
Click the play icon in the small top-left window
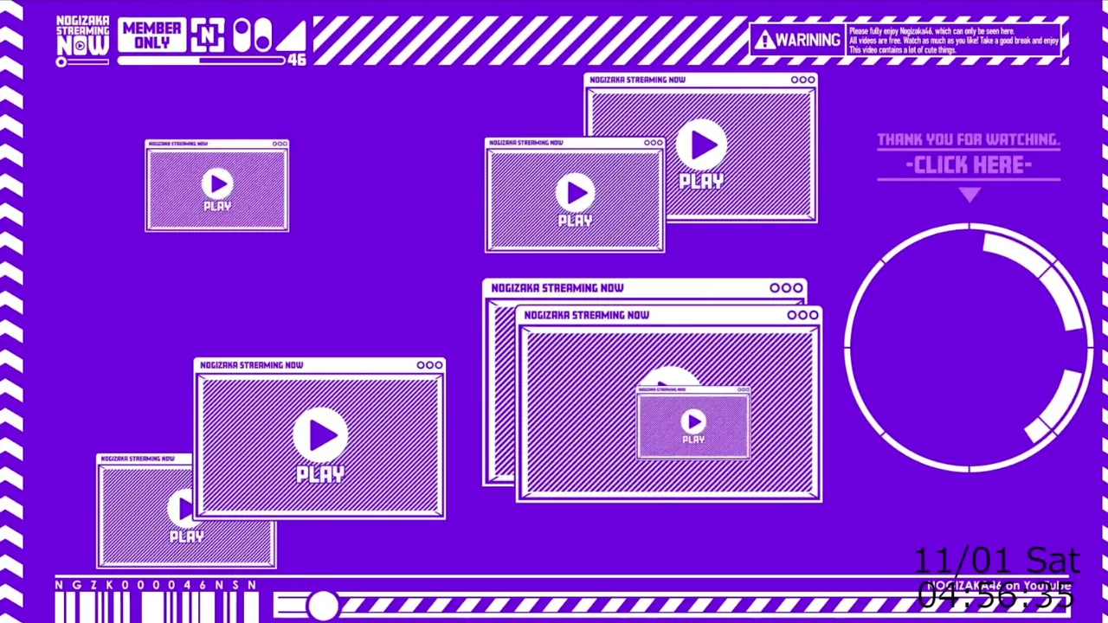(x=216, y=183)
